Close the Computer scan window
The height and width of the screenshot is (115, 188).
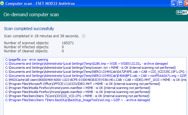pos(186,3)
